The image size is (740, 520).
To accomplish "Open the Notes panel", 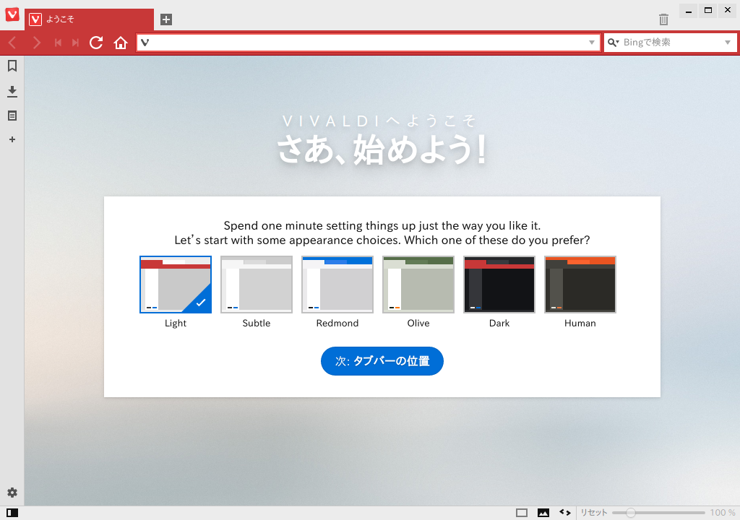I will tap(12, 116).
